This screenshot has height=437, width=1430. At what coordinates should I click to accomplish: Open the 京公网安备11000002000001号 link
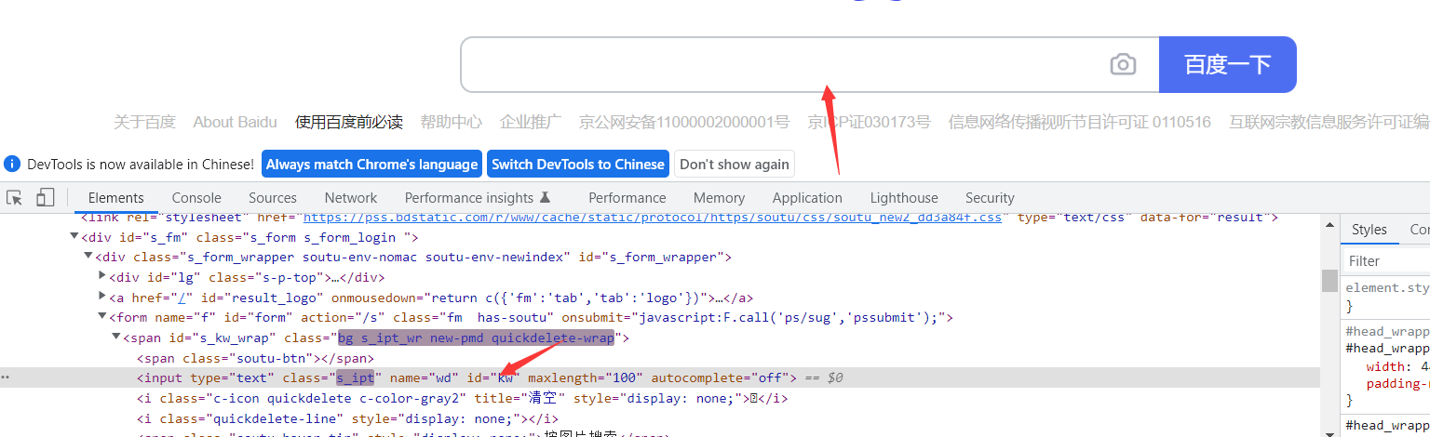point(684,122)
